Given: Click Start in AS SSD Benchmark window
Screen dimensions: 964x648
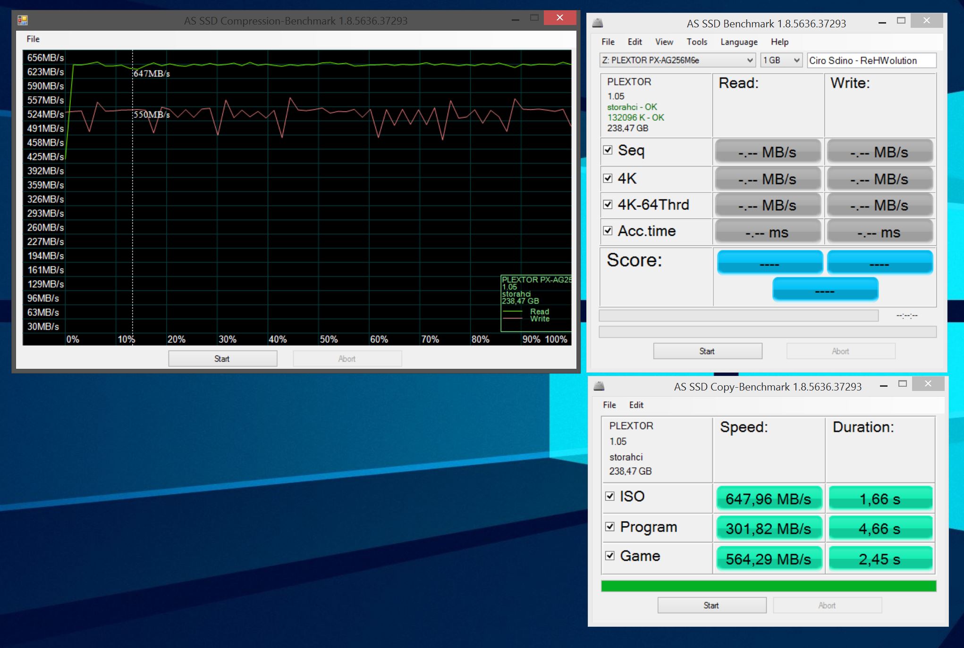Looking at the screenshot, I should point(707,351).
